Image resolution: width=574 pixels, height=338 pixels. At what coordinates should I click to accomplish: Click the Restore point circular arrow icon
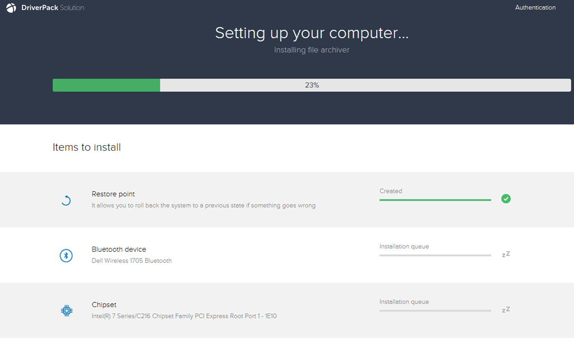point(66,200)
